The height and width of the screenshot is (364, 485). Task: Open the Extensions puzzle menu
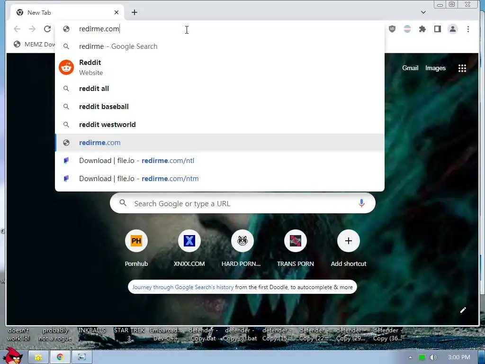[422, 29]
